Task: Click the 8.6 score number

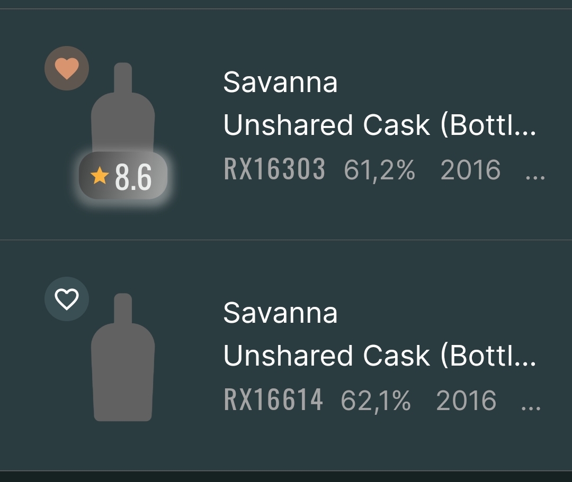Action: (x=133, y=177)
